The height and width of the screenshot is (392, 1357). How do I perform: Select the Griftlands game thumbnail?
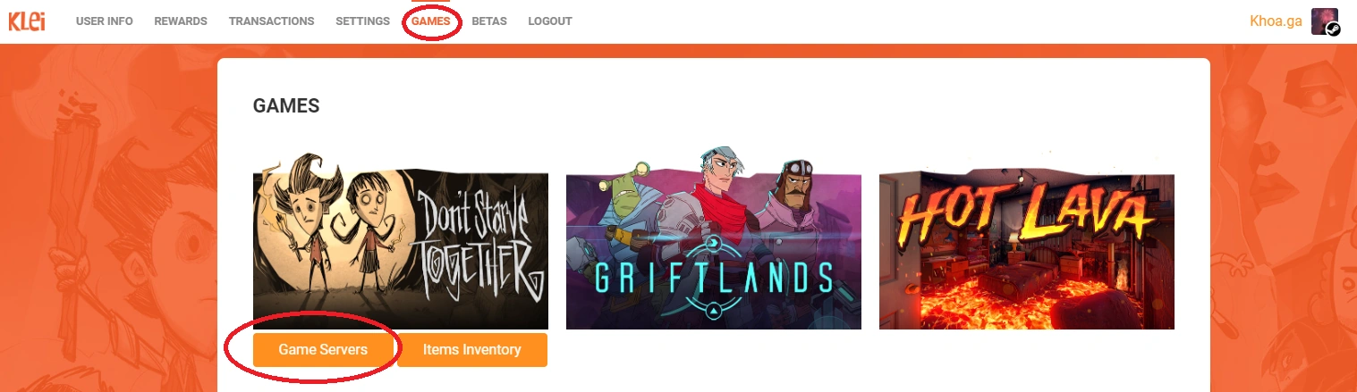pyautogui.click(x=714, y=238)
